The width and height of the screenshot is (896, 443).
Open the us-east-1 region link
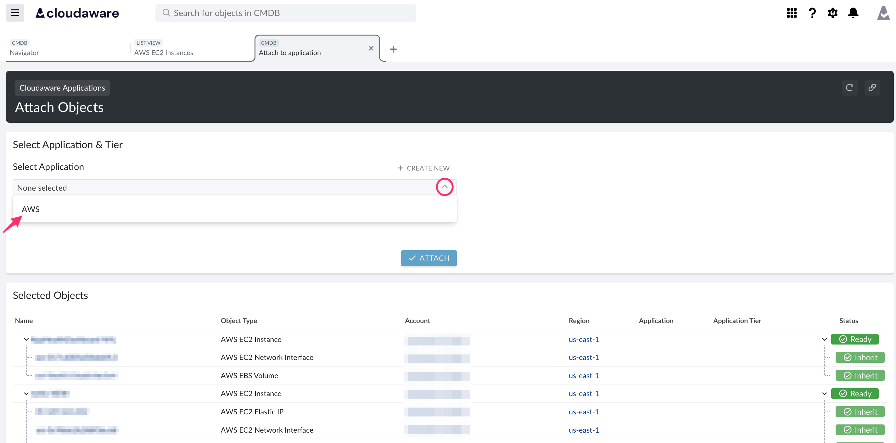point(584,339)
